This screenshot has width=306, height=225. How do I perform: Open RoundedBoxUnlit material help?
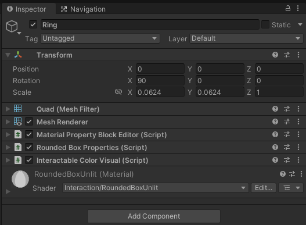(283, 174)
